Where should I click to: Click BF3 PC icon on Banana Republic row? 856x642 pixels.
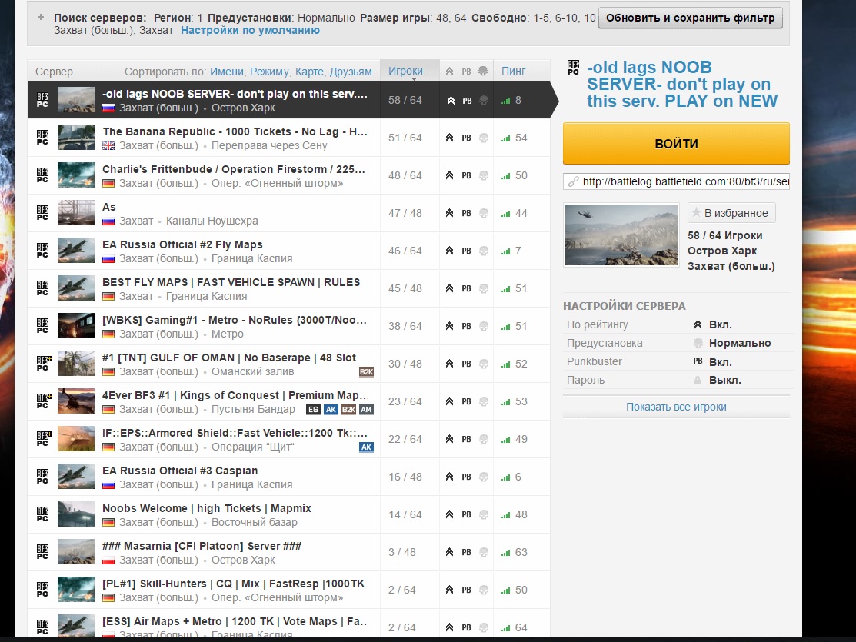point(42,138)
